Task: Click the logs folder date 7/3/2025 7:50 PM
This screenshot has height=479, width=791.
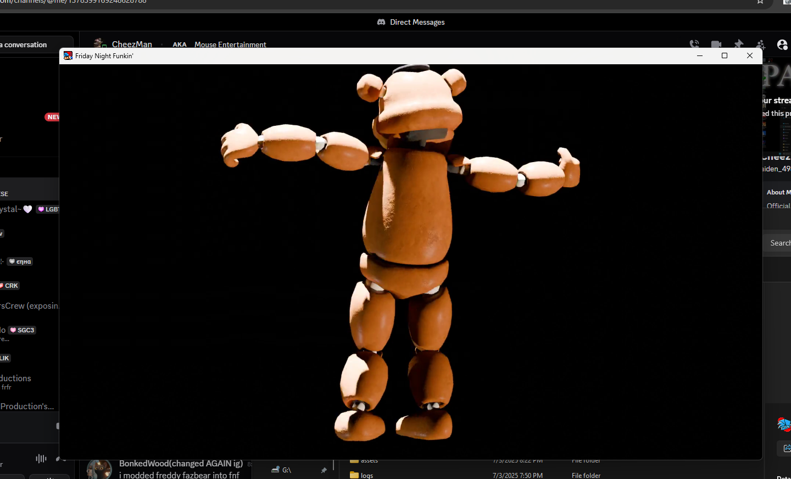Action: (x=517, y=475)
